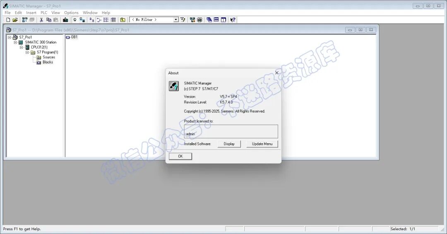447x234 pixels.
Task: Switch to Details view icon
Action: 113,20
